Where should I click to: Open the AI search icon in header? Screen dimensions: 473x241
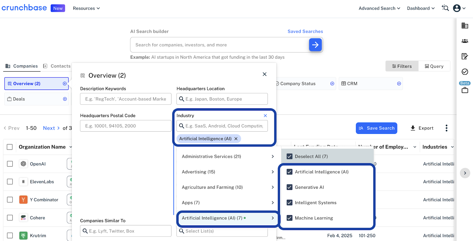pos(445,8)
